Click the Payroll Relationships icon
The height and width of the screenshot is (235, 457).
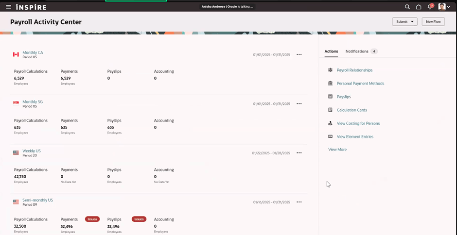330,70
